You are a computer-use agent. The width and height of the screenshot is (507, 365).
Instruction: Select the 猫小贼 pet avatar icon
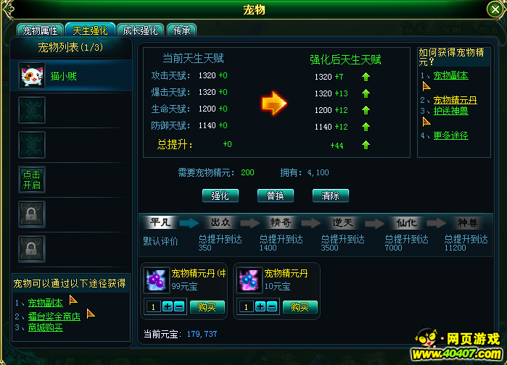32,76
